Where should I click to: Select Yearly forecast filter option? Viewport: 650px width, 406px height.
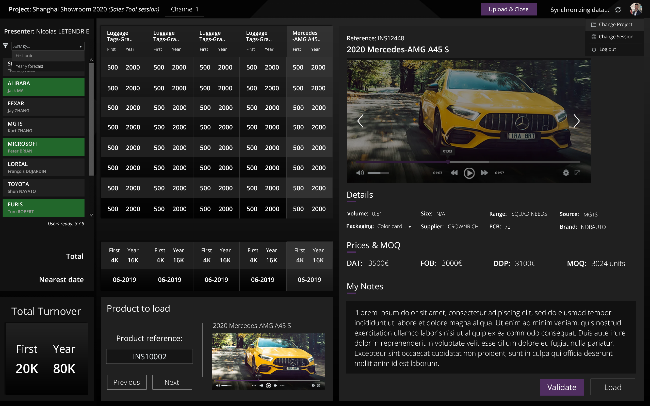(48, 66)
